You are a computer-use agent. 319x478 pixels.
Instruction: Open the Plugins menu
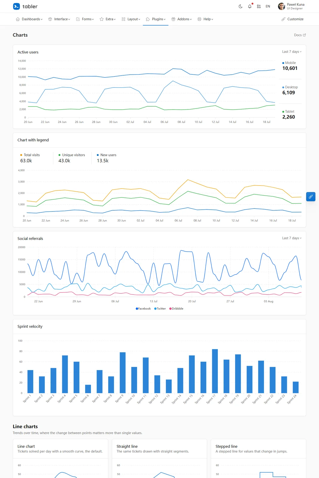[x=156, y=19]
